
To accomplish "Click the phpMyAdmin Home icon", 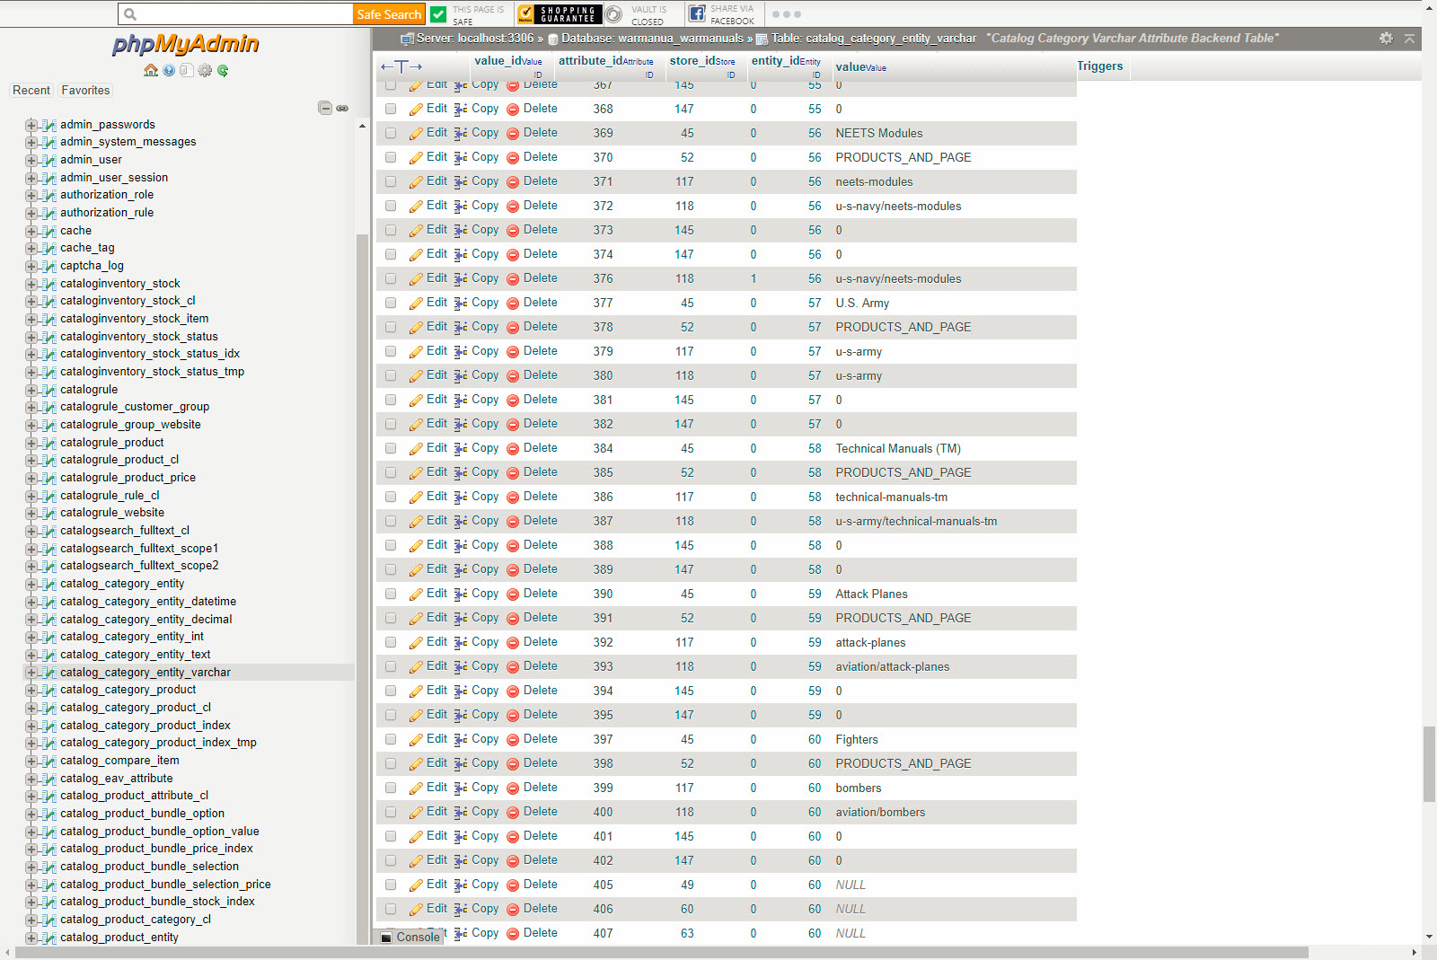I will [x=151, y=70].
